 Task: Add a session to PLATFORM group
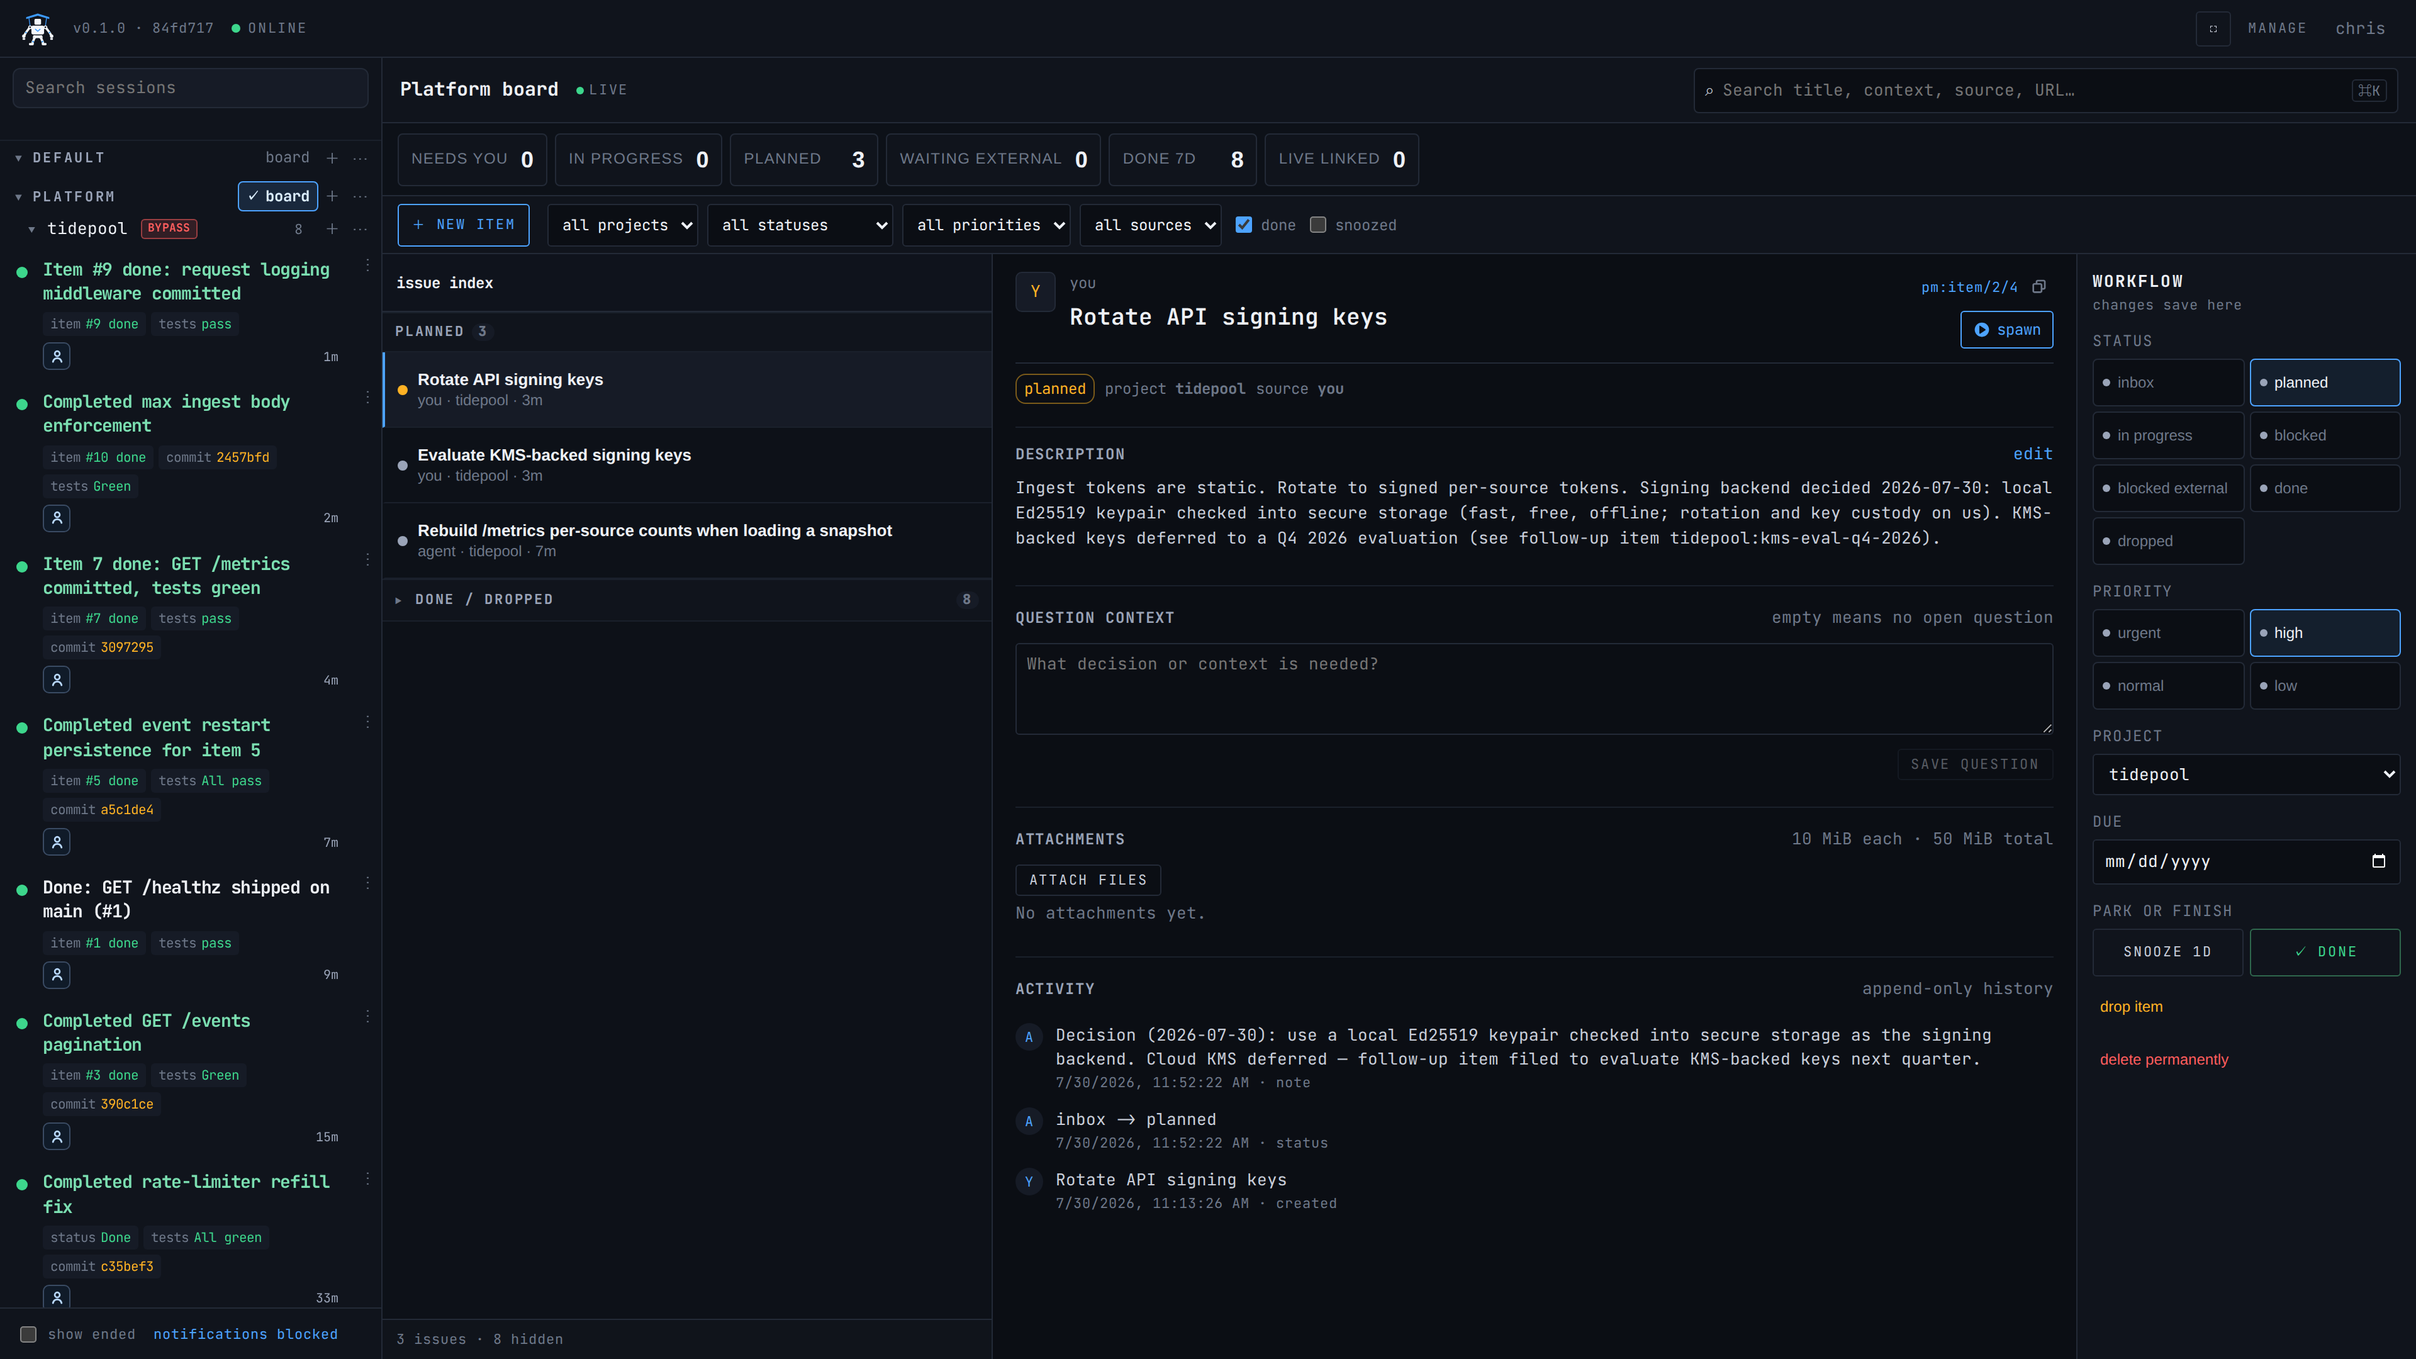click(332, 196)
